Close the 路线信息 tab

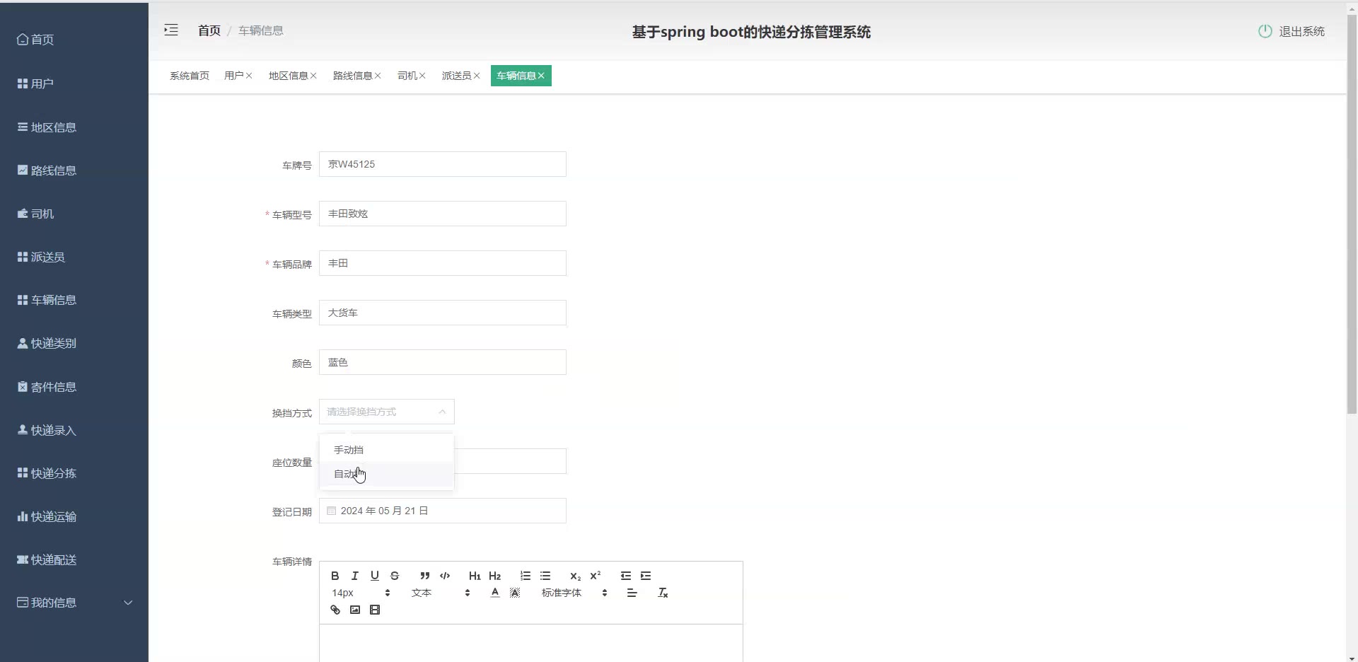pos(378,76)
